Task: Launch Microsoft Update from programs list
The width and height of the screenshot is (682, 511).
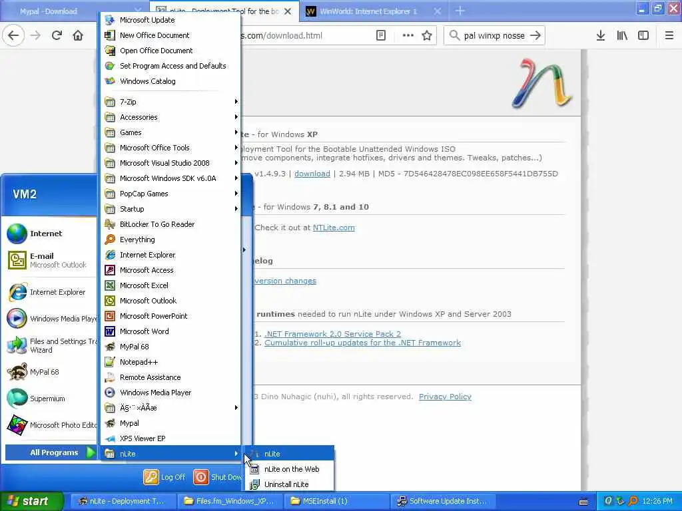Action: (x=170, y=20)
